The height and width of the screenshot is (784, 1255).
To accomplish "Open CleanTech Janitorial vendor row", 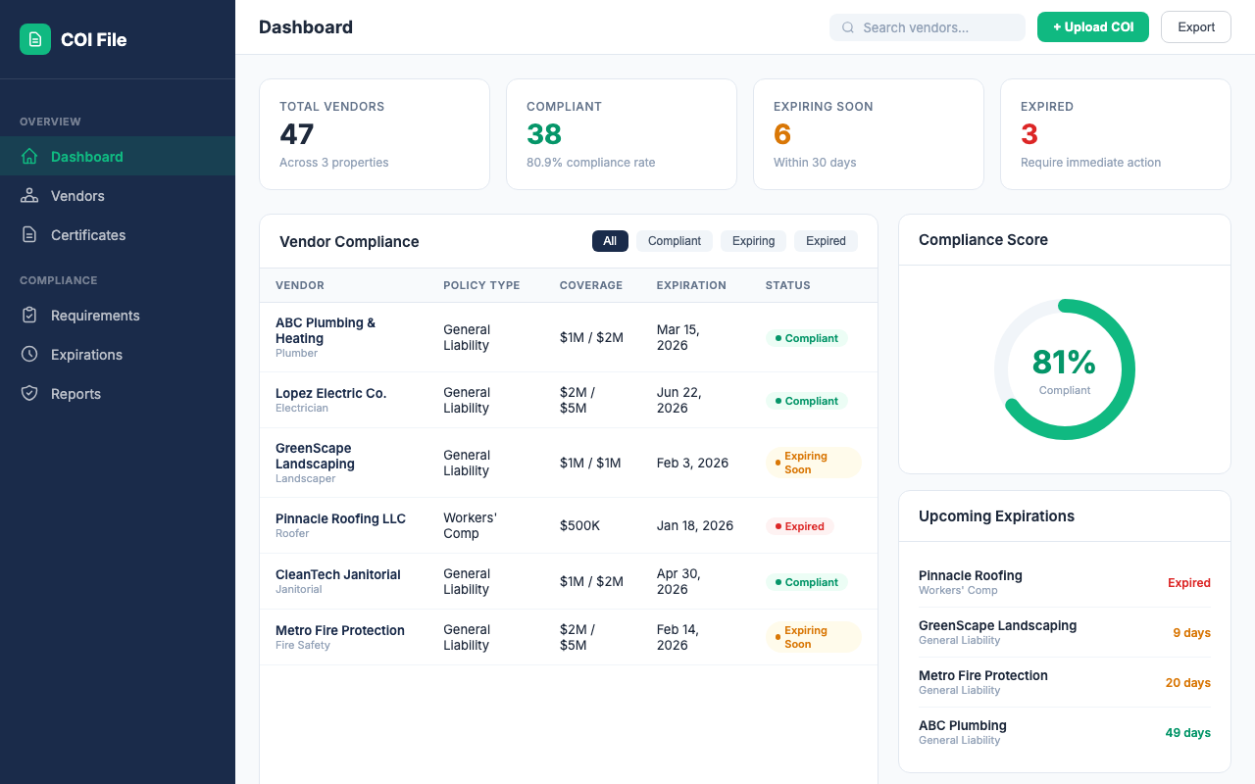I will coord(569,581).
